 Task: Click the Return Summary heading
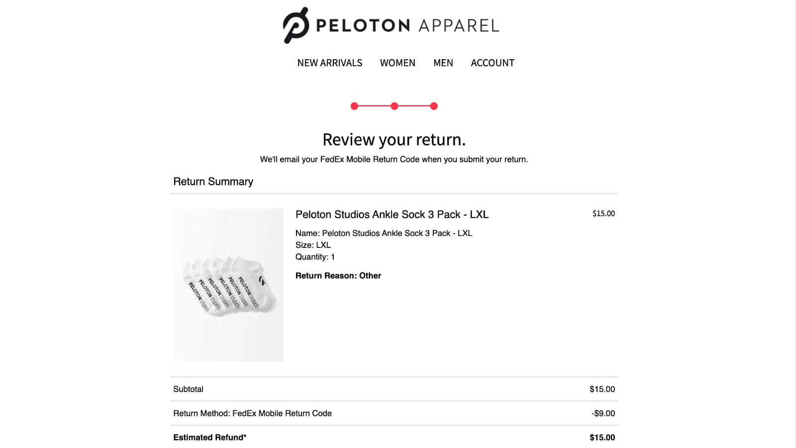coord(213,182)
